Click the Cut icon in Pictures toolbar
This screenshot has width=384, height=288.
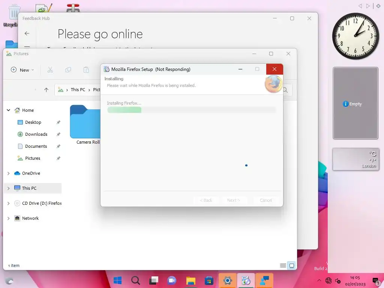(50, 70)
